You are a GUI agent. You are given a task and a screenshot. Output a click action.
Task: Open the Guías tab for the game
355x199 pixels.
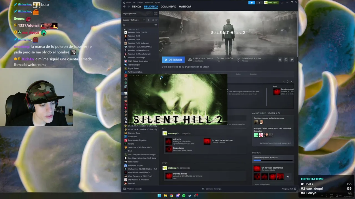tap(238, 74)
